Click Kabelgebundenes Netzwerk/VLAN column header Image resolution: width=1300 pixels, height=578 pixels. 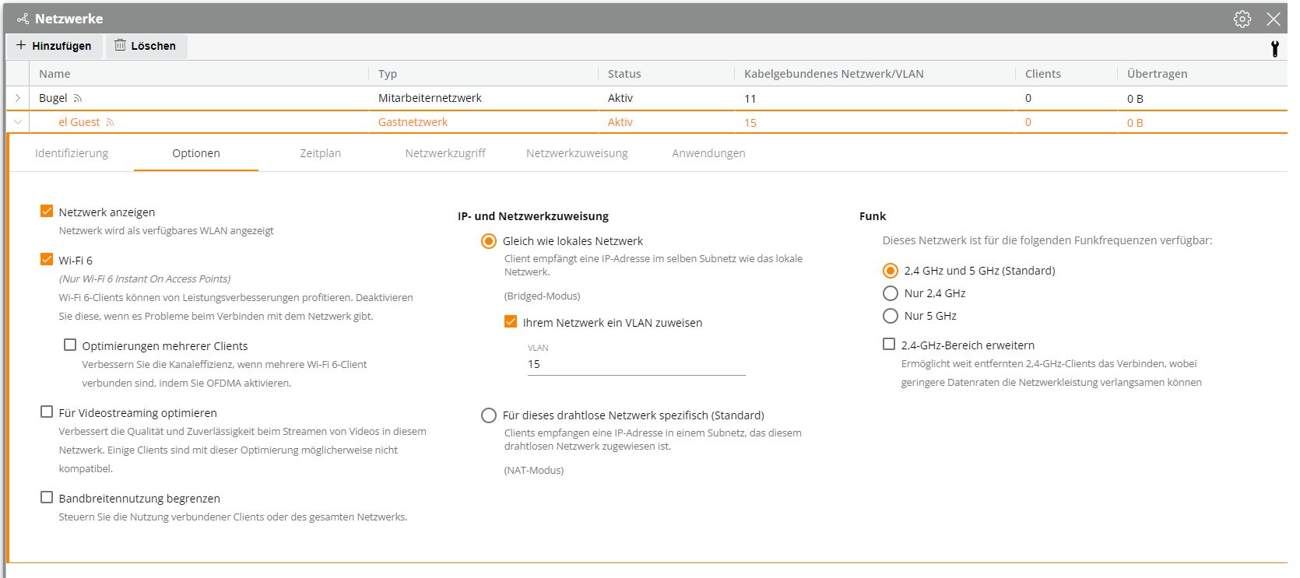(x=834, y=74)
